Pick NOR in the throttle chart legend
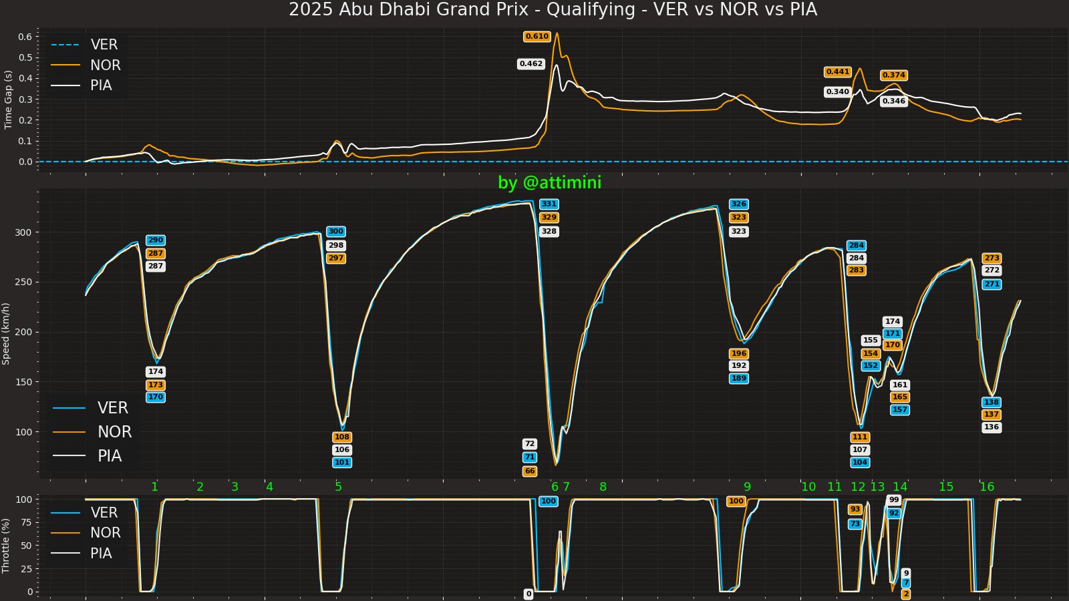Screen dimensions: 1069x601 pyautogui.click(x=86, y=532)
